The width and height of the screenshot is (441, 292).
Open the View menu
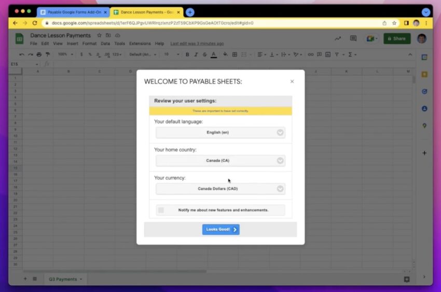[x=58, y=44]
